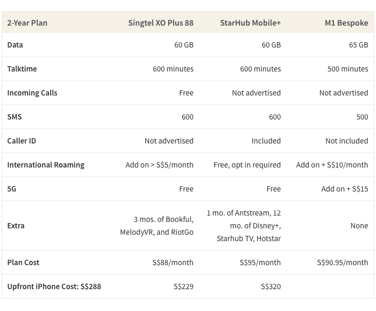Click the SMS row label
The image size is (376, 311).
click(x=14, y=117)
